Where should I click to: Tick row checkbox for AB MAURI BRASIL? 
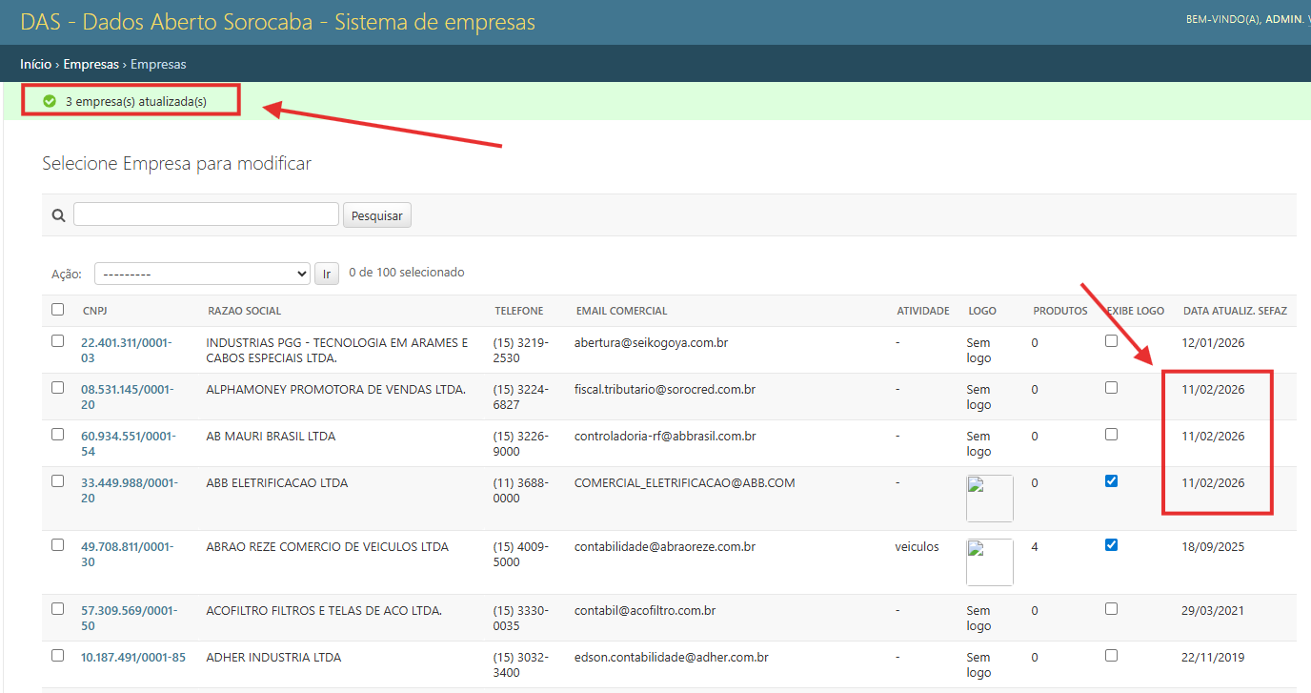58,435
